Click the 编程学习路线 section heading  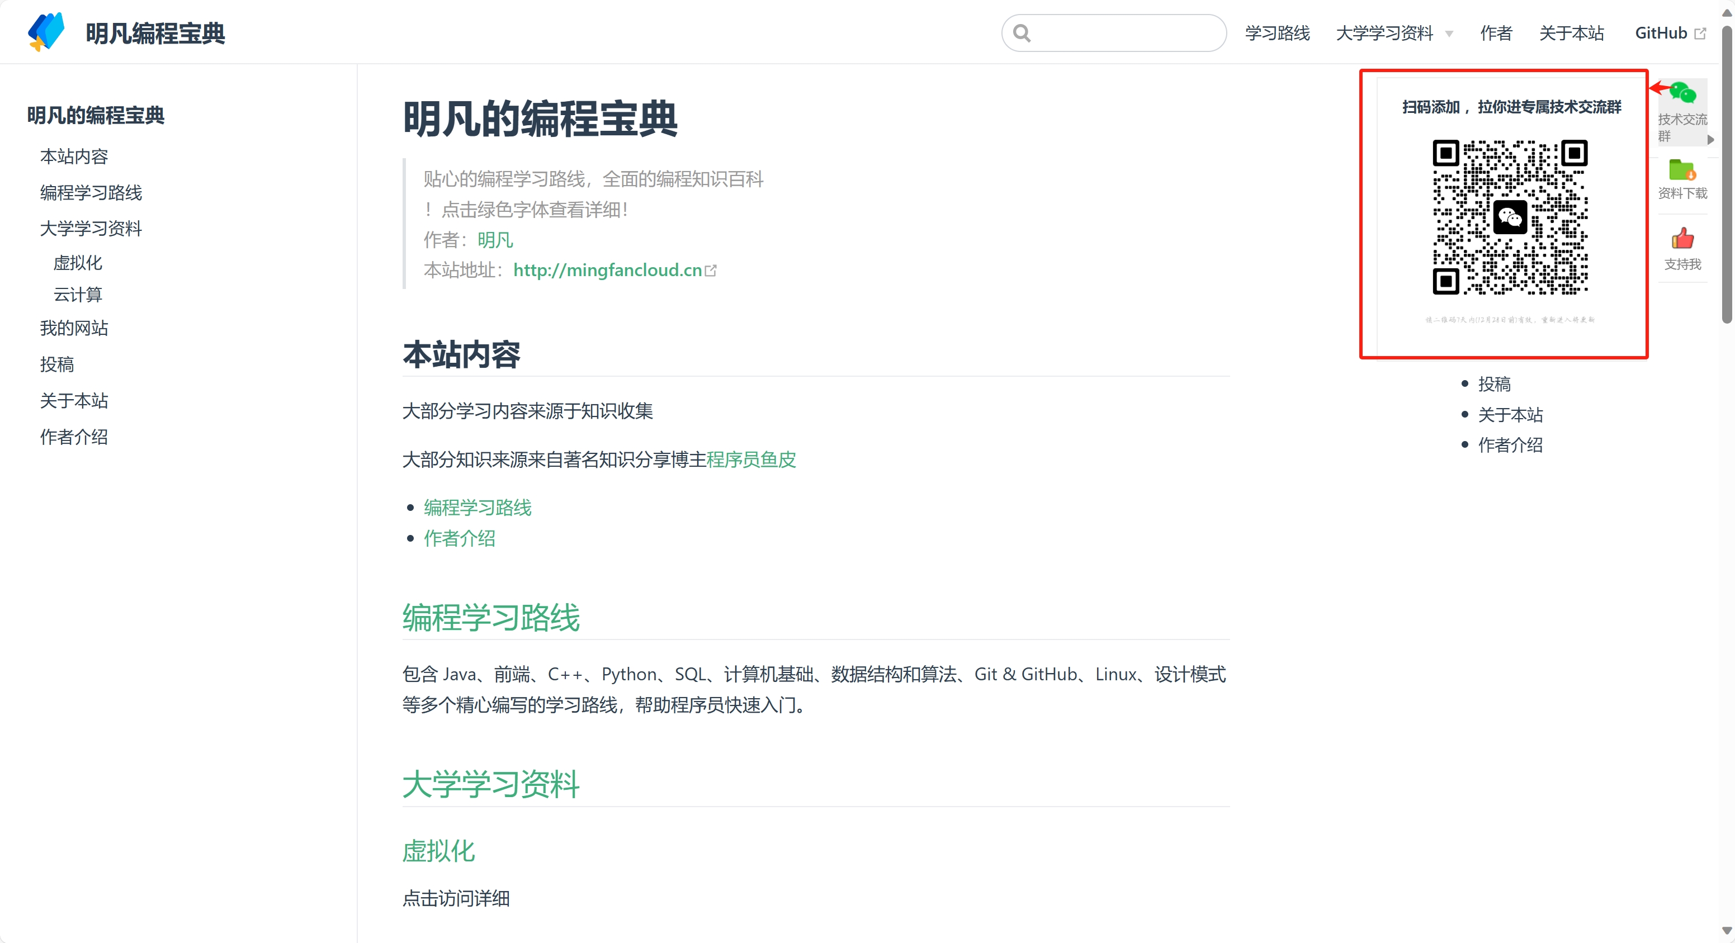coord(491,617)
